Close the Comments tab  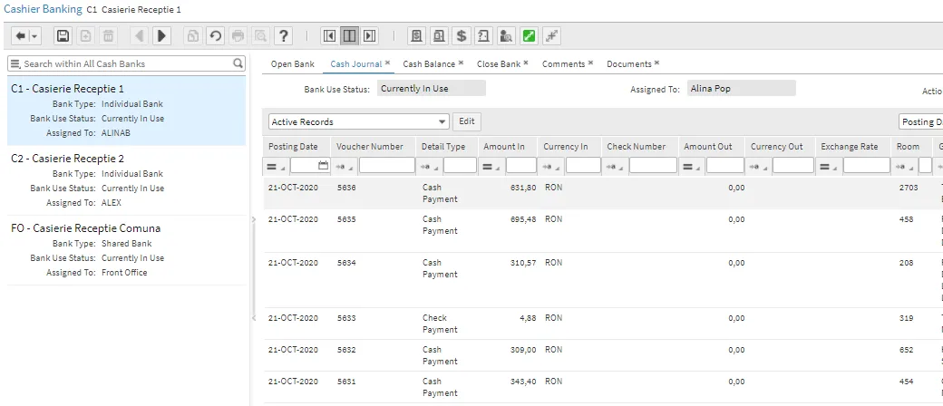tap(590, 63)
